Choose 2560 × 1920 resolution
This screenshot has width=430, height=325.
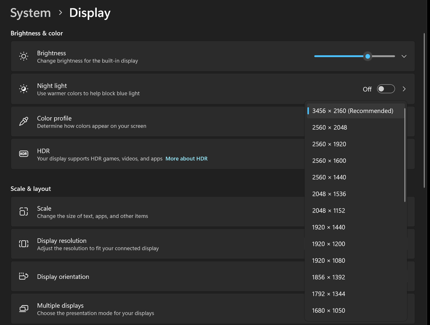point(356,144)
